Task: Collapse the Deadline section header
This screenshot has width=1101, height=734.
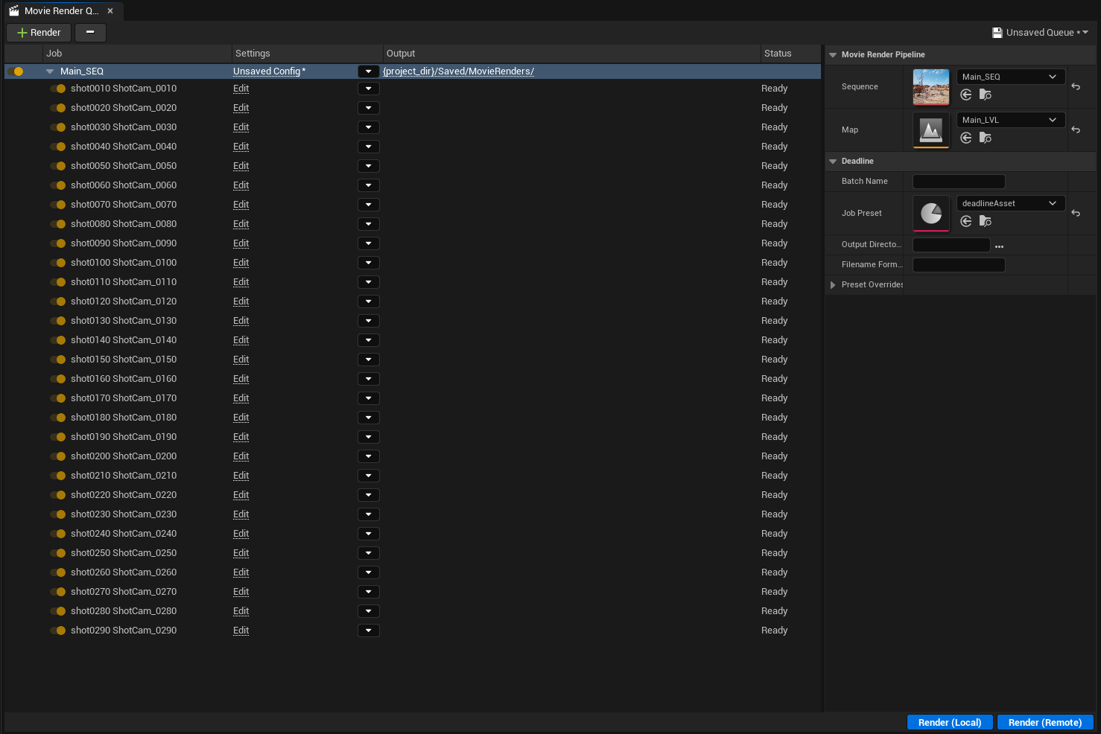Action: point(833,161)
